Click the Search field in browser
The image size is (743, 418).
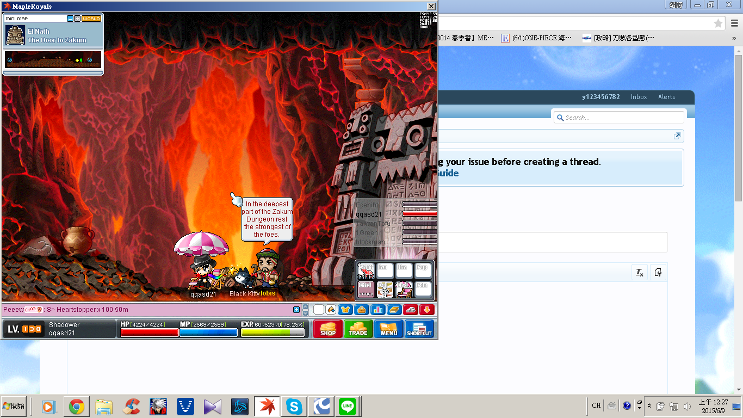[618, 118]
